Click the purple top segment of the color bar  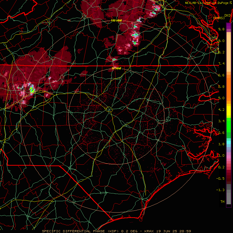tap(229, 26)
